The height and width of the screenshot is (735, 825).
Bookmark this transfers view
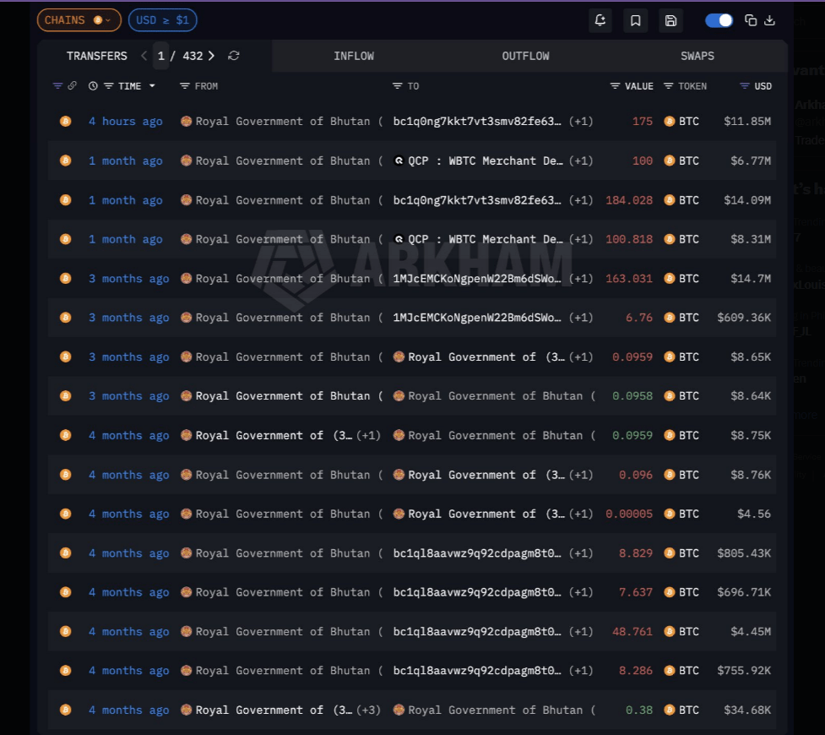tap(637, 20)
